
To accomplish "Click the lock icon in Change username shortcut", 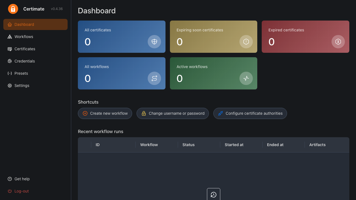I will coord(144,113).
